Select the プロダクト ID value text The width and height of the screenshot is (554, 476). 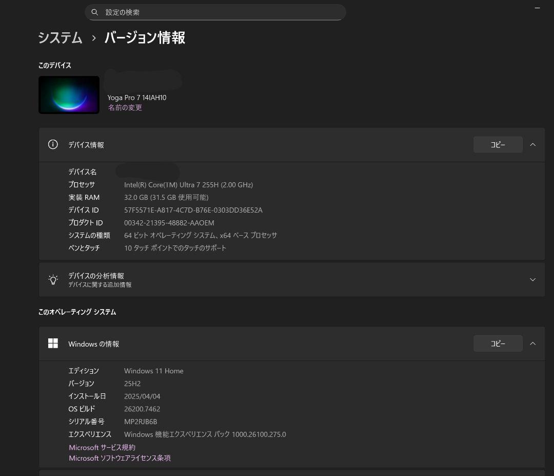(x=169, y=222)
